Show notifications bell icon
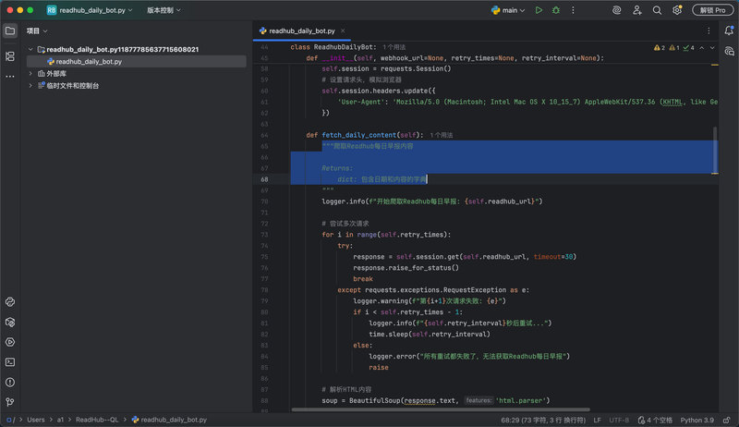The image size is (739, 427). (729, 30)
